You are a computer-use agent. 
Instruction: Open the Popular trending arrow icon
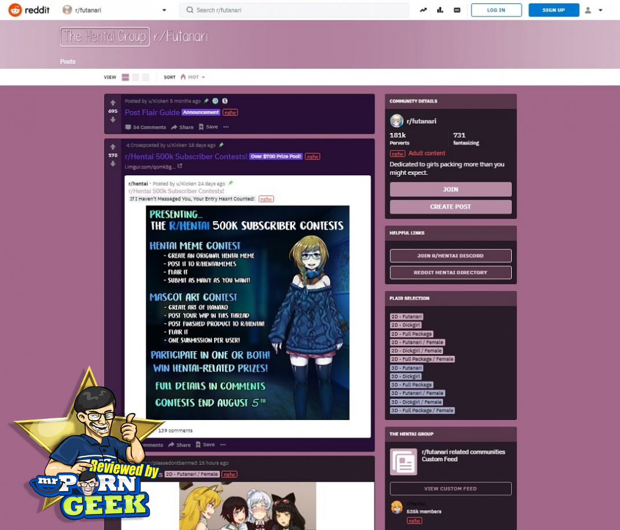(423, 10)
